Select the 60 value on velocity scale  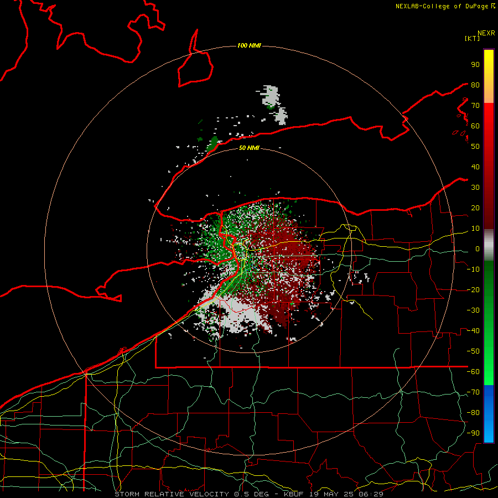coord(475,126)
